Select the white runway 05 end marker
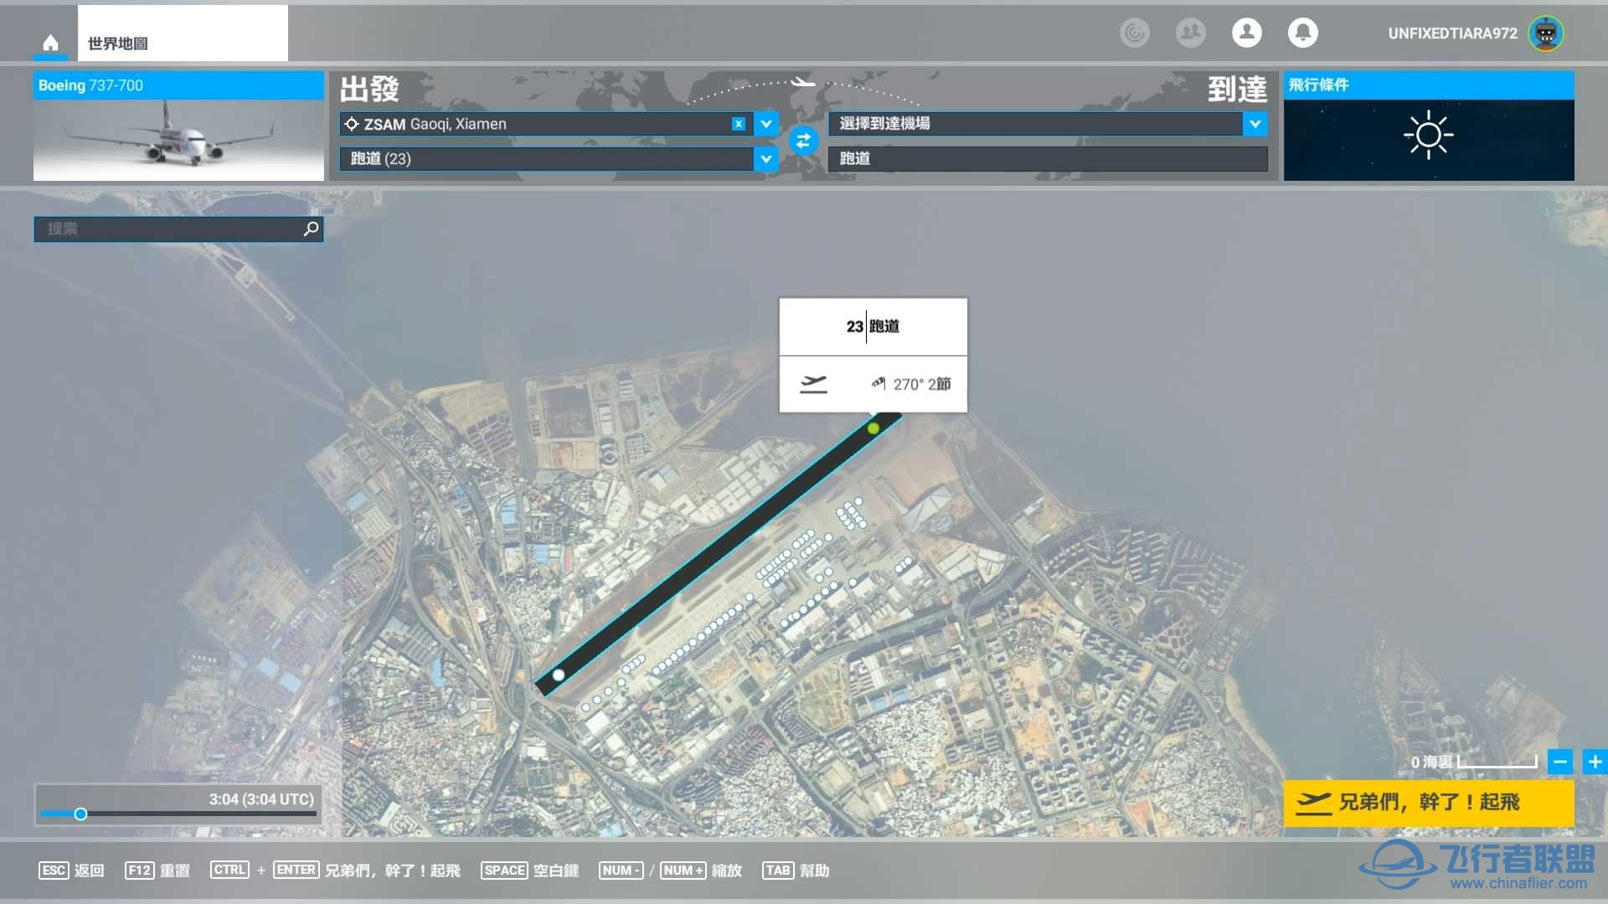 pyautogui.click(x=559, y=675)
